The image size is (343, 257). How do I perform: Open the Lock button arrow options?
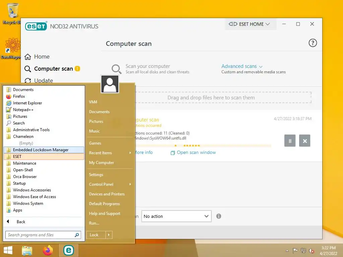pyautogui.click(x=109, y=235)
